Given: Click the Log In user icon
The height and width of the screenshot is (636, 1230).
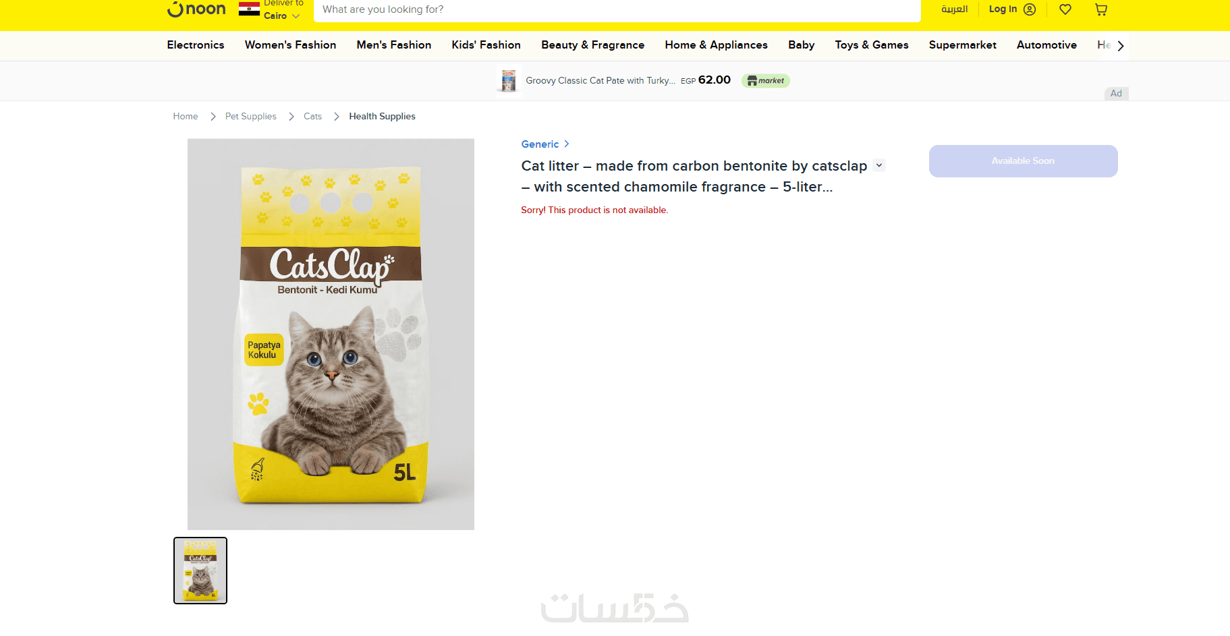Looking at the screenshot, I should click(1030, 9).
